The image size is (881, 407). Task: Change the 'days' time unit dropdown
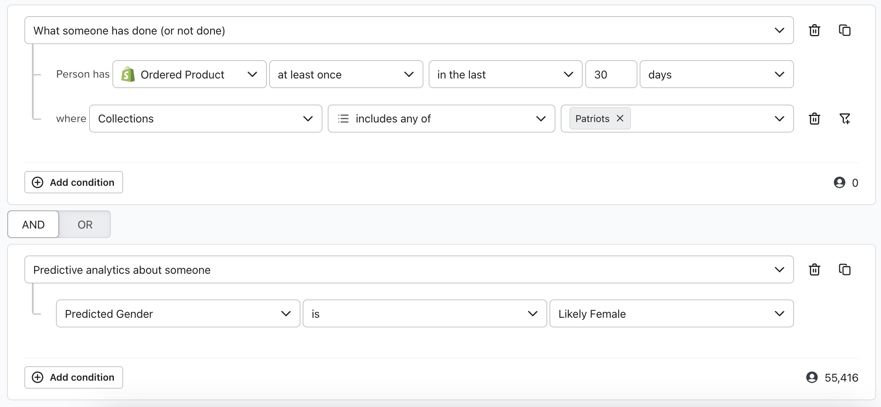[716, 75]
